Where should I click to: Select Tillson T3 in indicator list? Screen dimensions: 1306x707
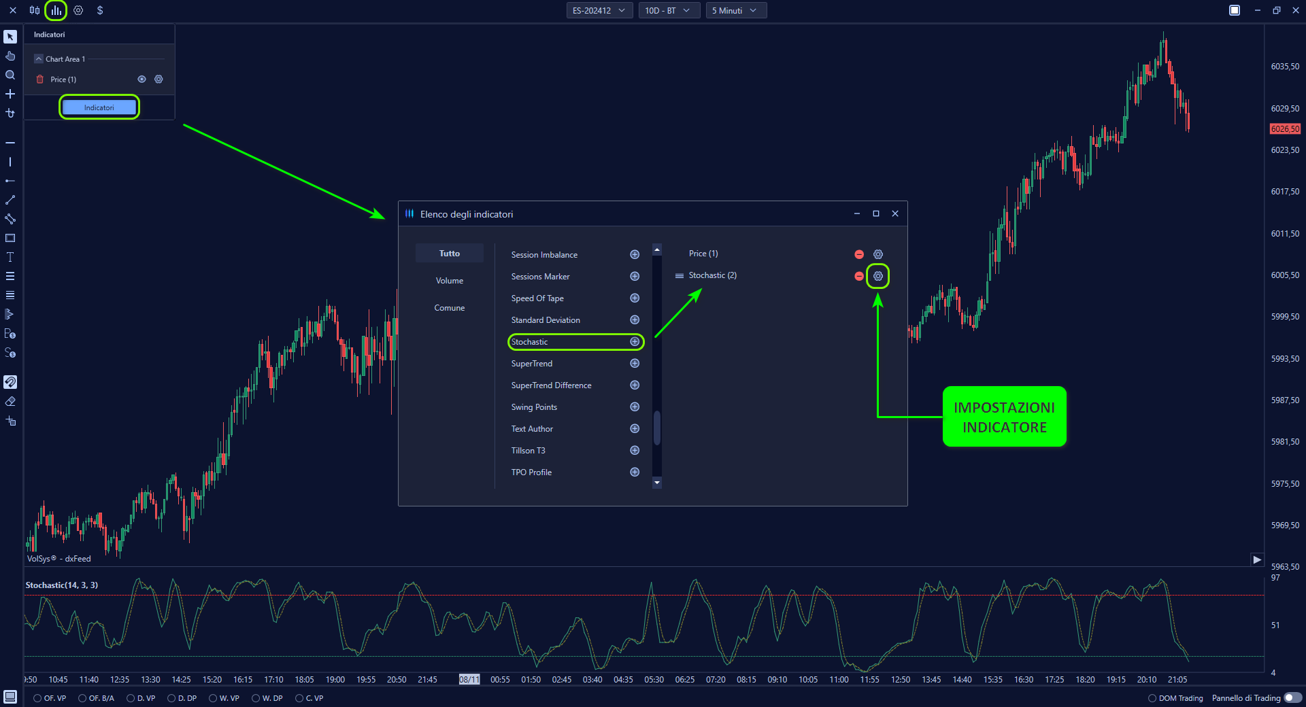pyautogui.click(x=529, y=451)
